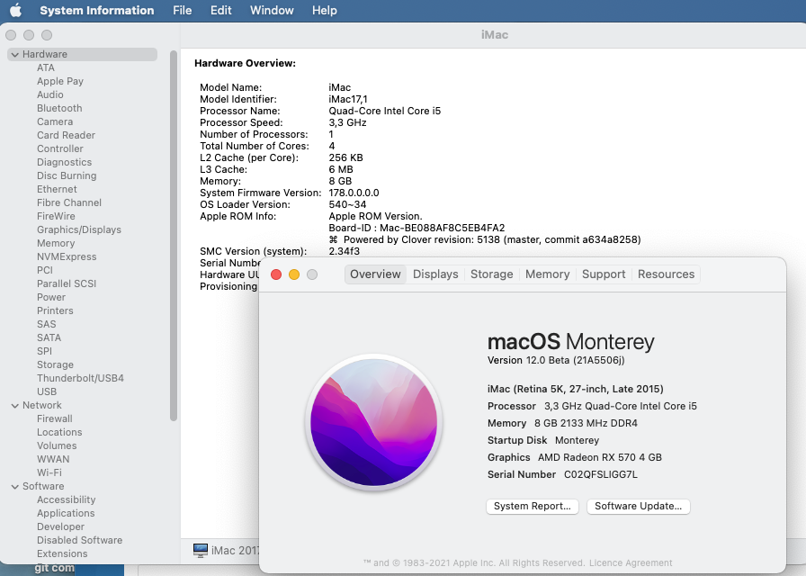Select Thunderbolt/USB4 in the sidebar
Screen dimensions: 806x576
pos(80,378)
